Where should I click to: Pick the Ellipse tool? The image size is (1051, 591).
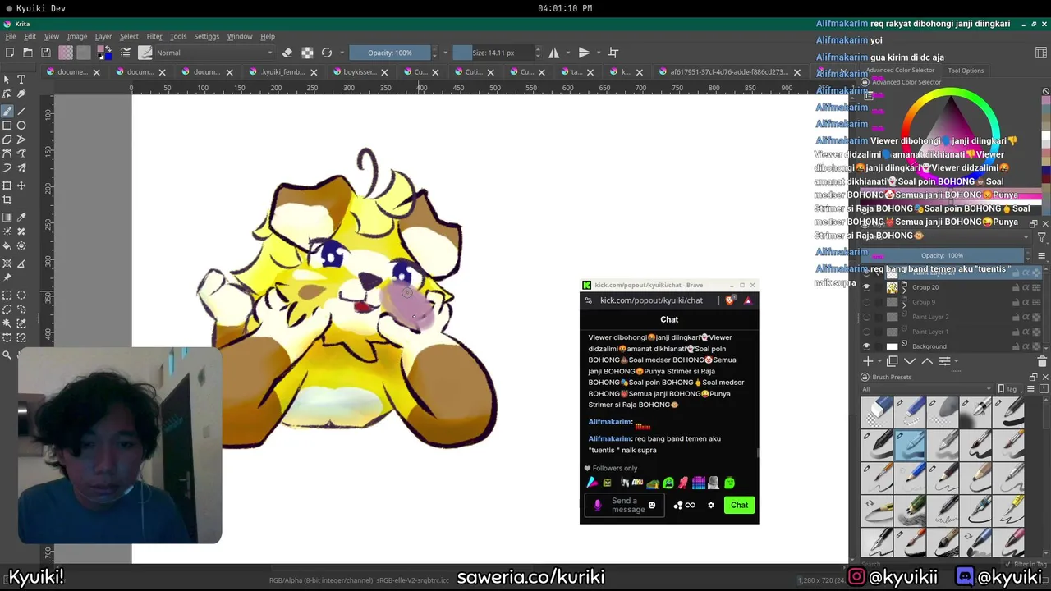(21, 126)
